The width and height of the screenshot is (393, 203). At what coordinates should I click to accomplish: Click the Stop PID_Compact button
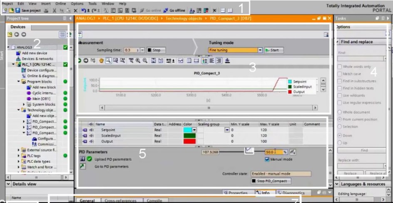click(x=270, y=181)
